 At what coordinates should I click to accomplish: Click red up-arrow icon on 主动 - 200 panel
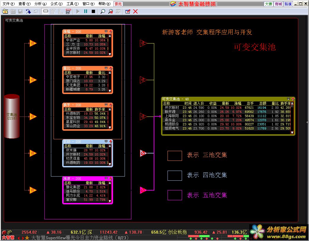111,142
